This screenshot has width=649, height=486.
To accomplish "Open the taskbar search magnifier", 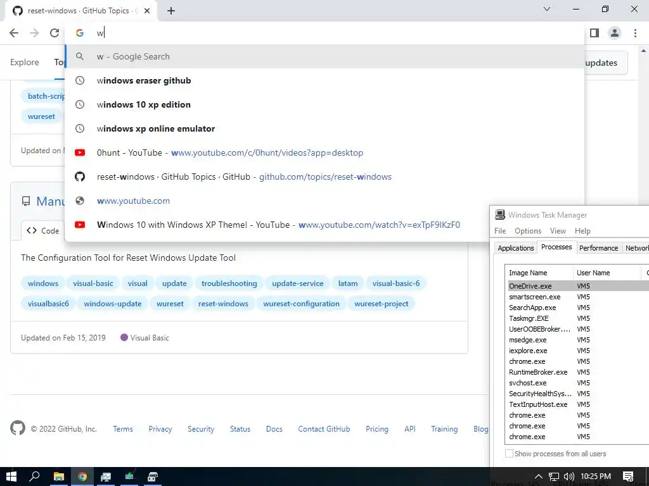I will click(x=34, y=477).
